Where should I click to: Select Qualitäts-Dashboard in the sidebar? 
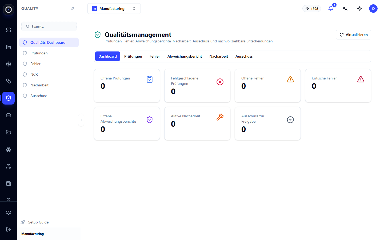[49, 42]
